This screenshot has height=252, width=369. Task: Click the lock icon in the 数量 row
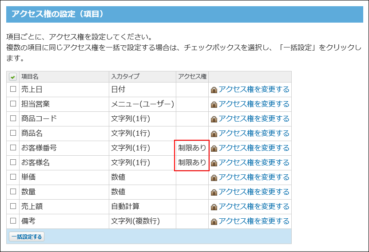click(x=214, y=192)
